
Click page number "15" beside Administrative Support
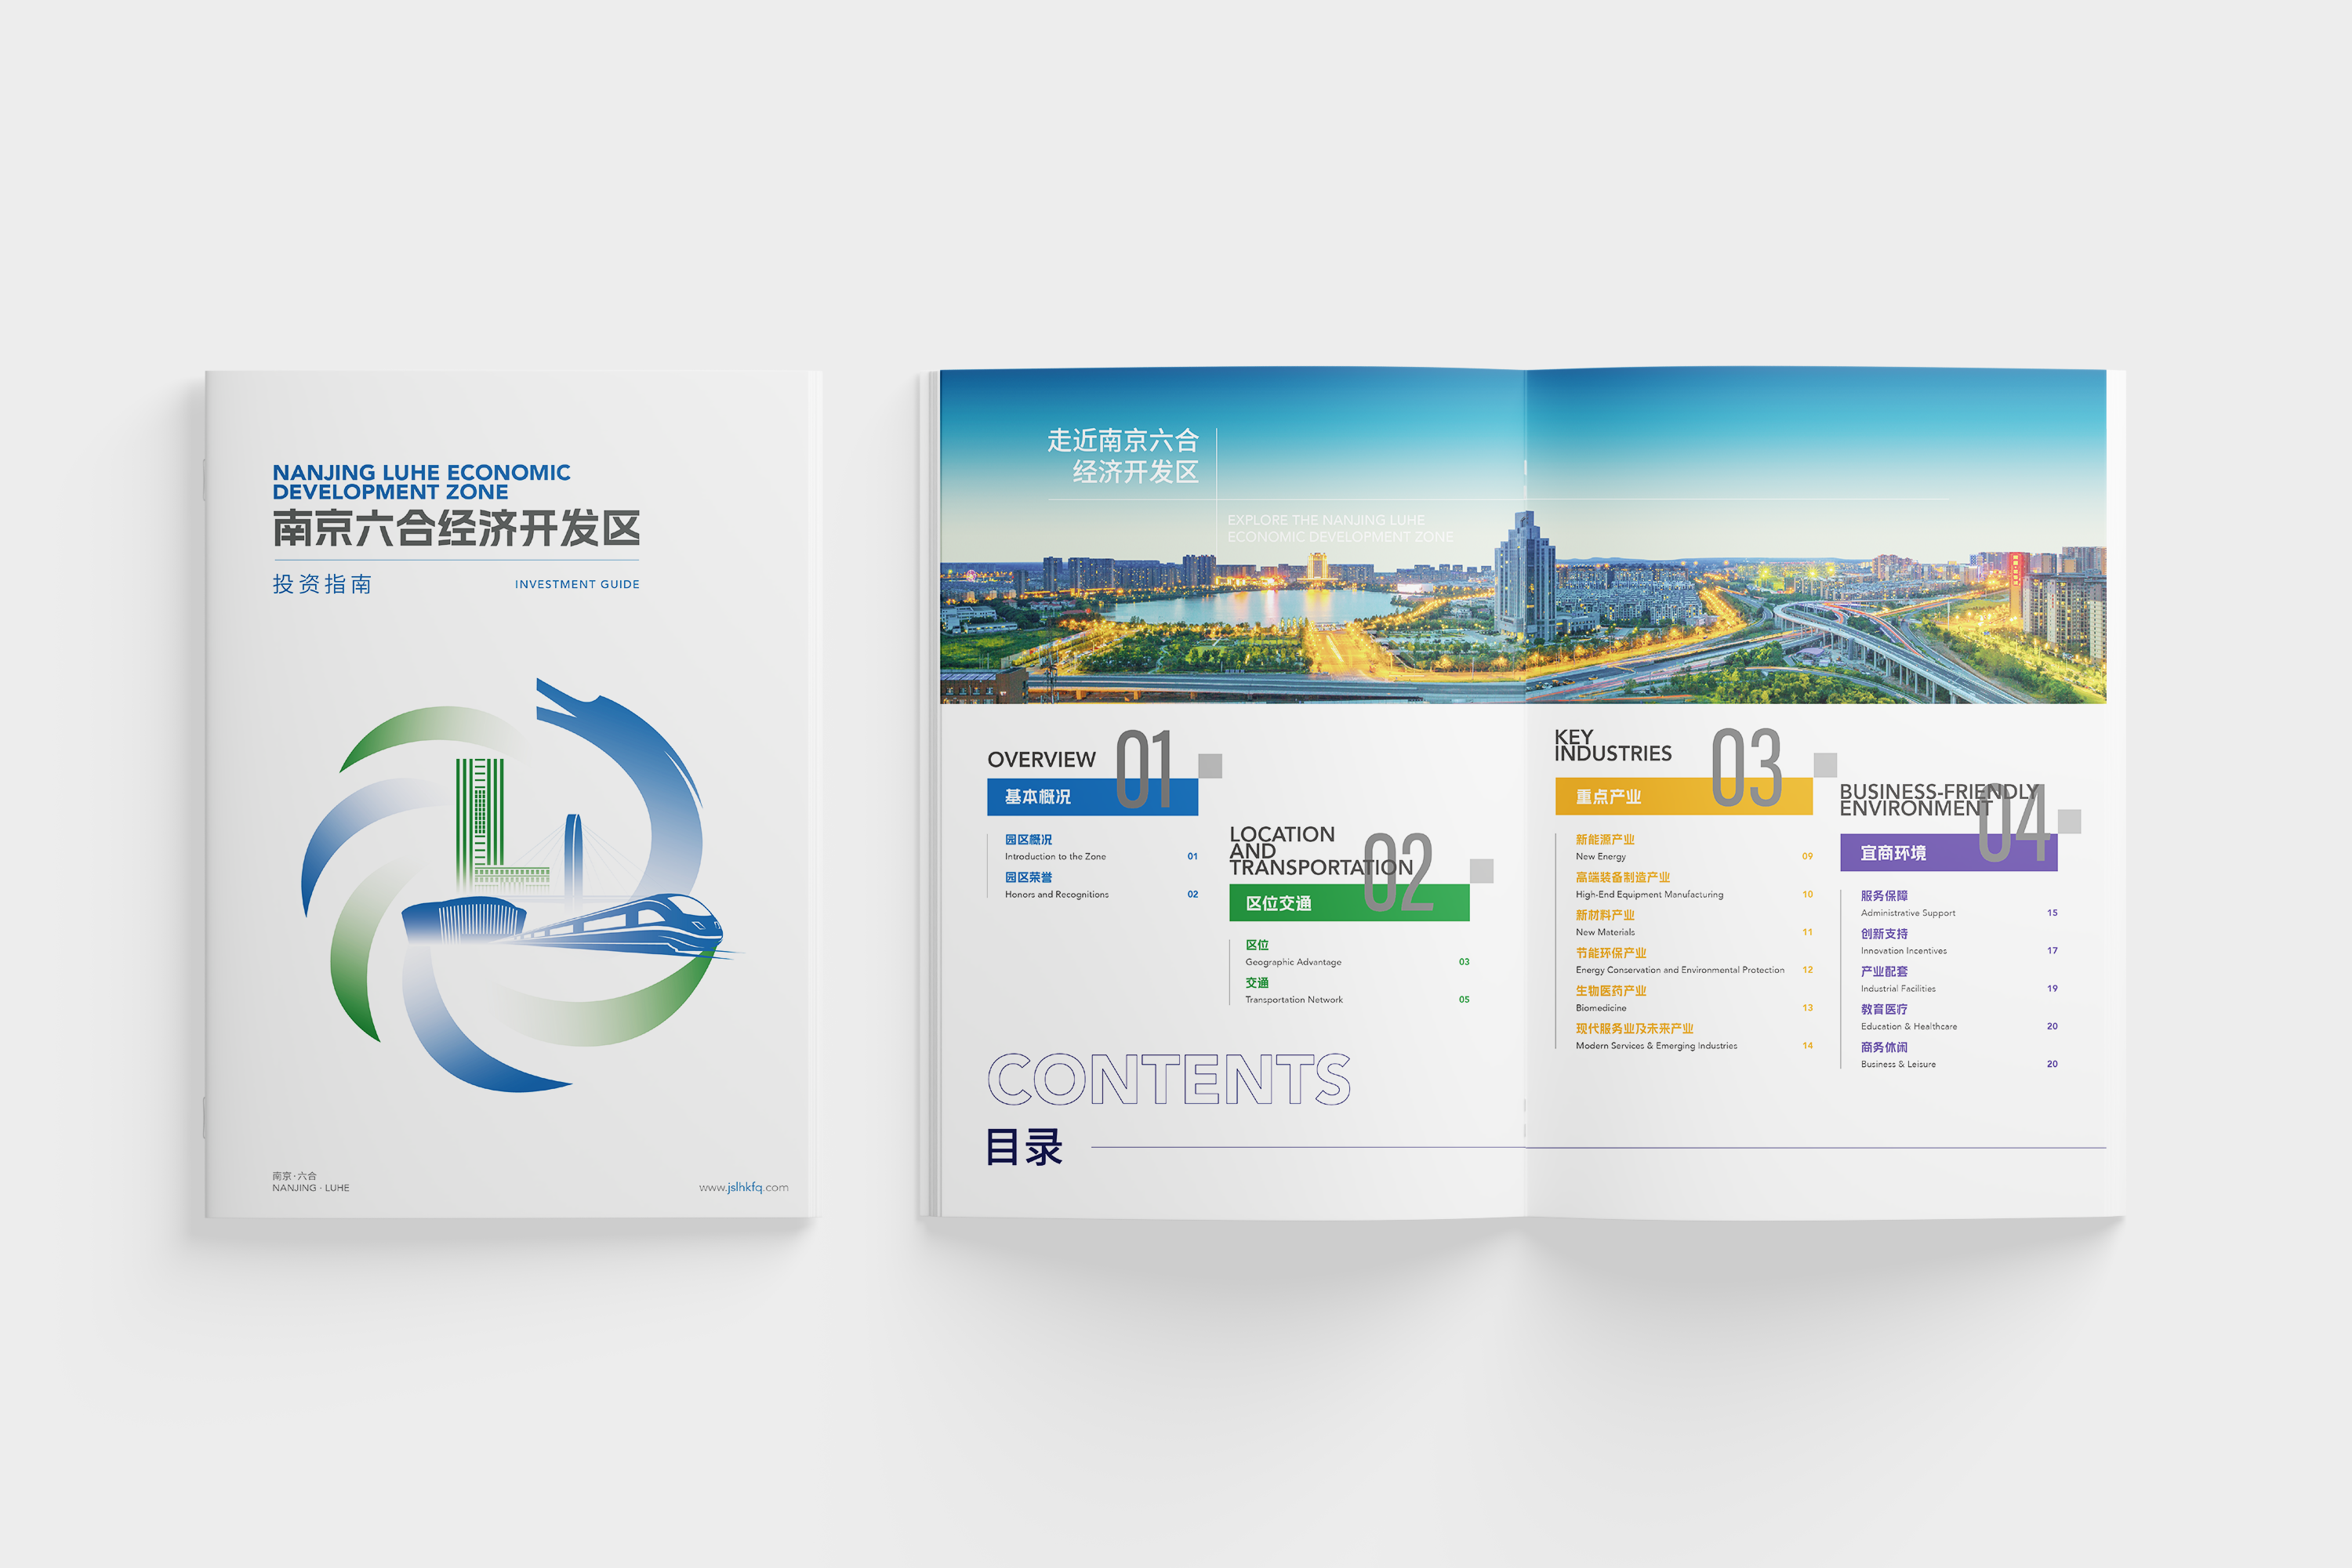[x=2052, y=913]
